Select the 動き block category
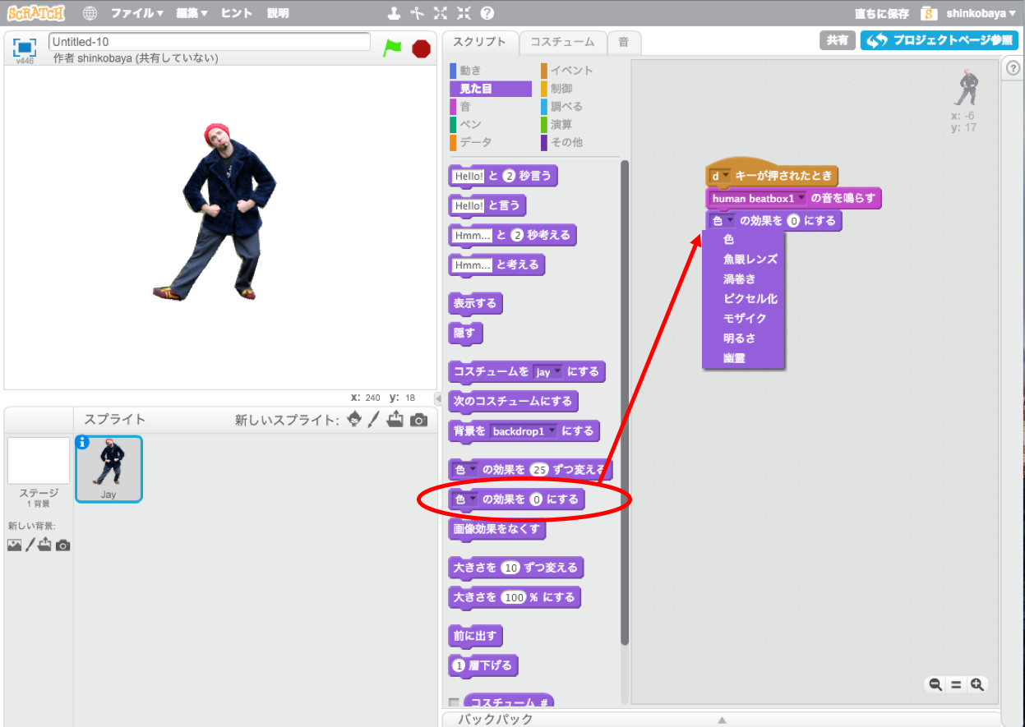Image resolution: width=1025 pixels, height=727 pixels. pyautogui.click(x=471, y=71)
